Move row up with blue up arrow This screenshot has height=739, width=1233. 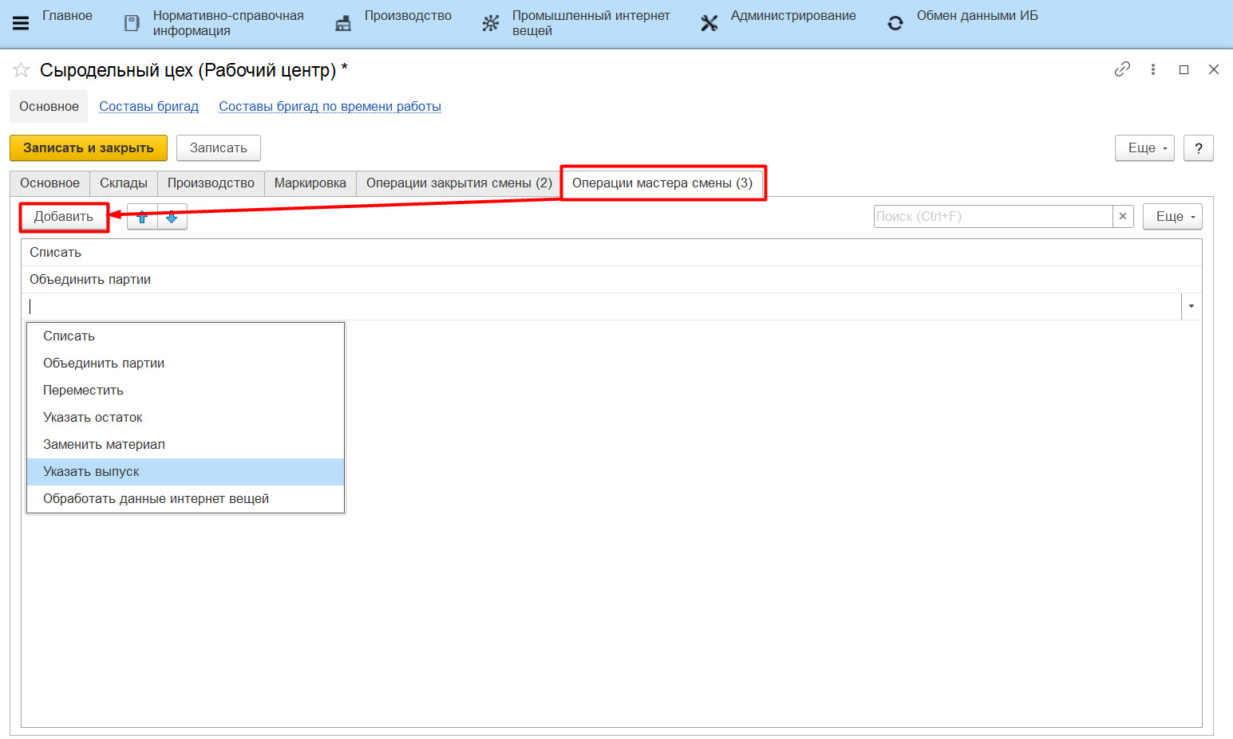(x=142, y=217)
